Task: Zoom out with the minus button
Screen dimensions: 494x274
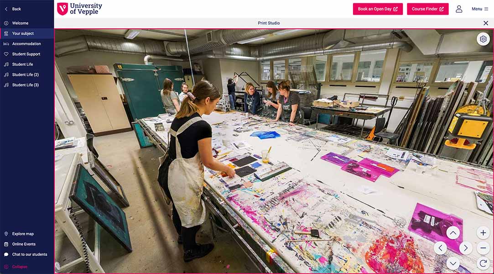Action: pyautogui.click(x=483, y=248)
